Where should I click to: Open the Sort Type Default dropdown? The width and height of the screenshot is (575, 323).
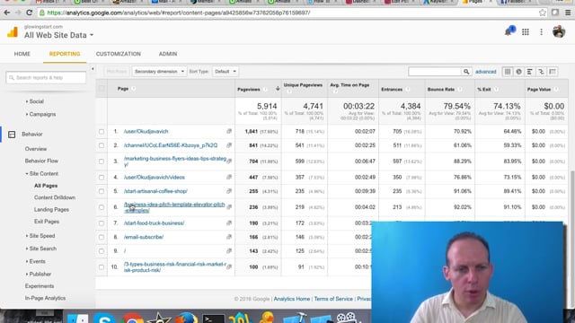coord(225,72)
